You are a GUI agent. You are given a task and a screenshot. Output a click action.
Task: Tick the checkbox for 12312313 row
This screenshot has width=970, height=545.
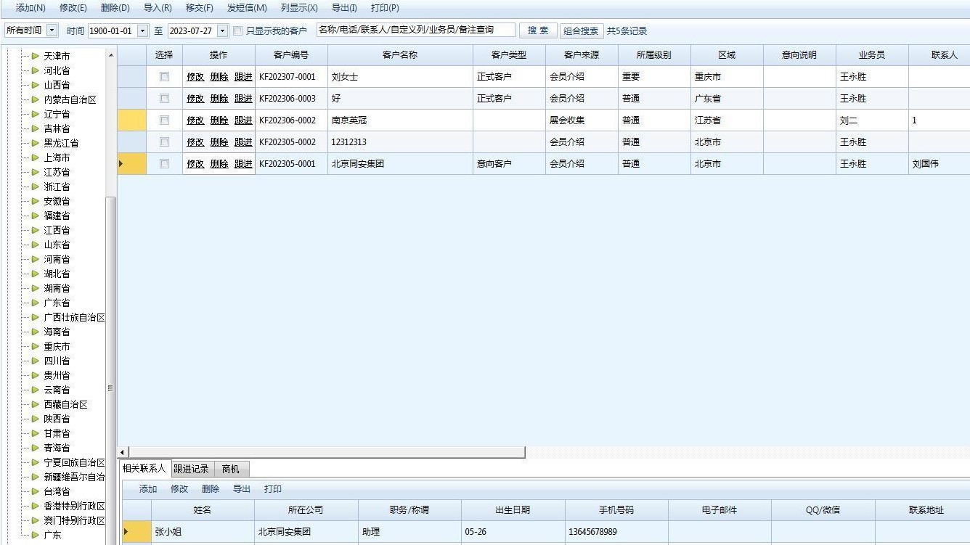coord(164,142)
